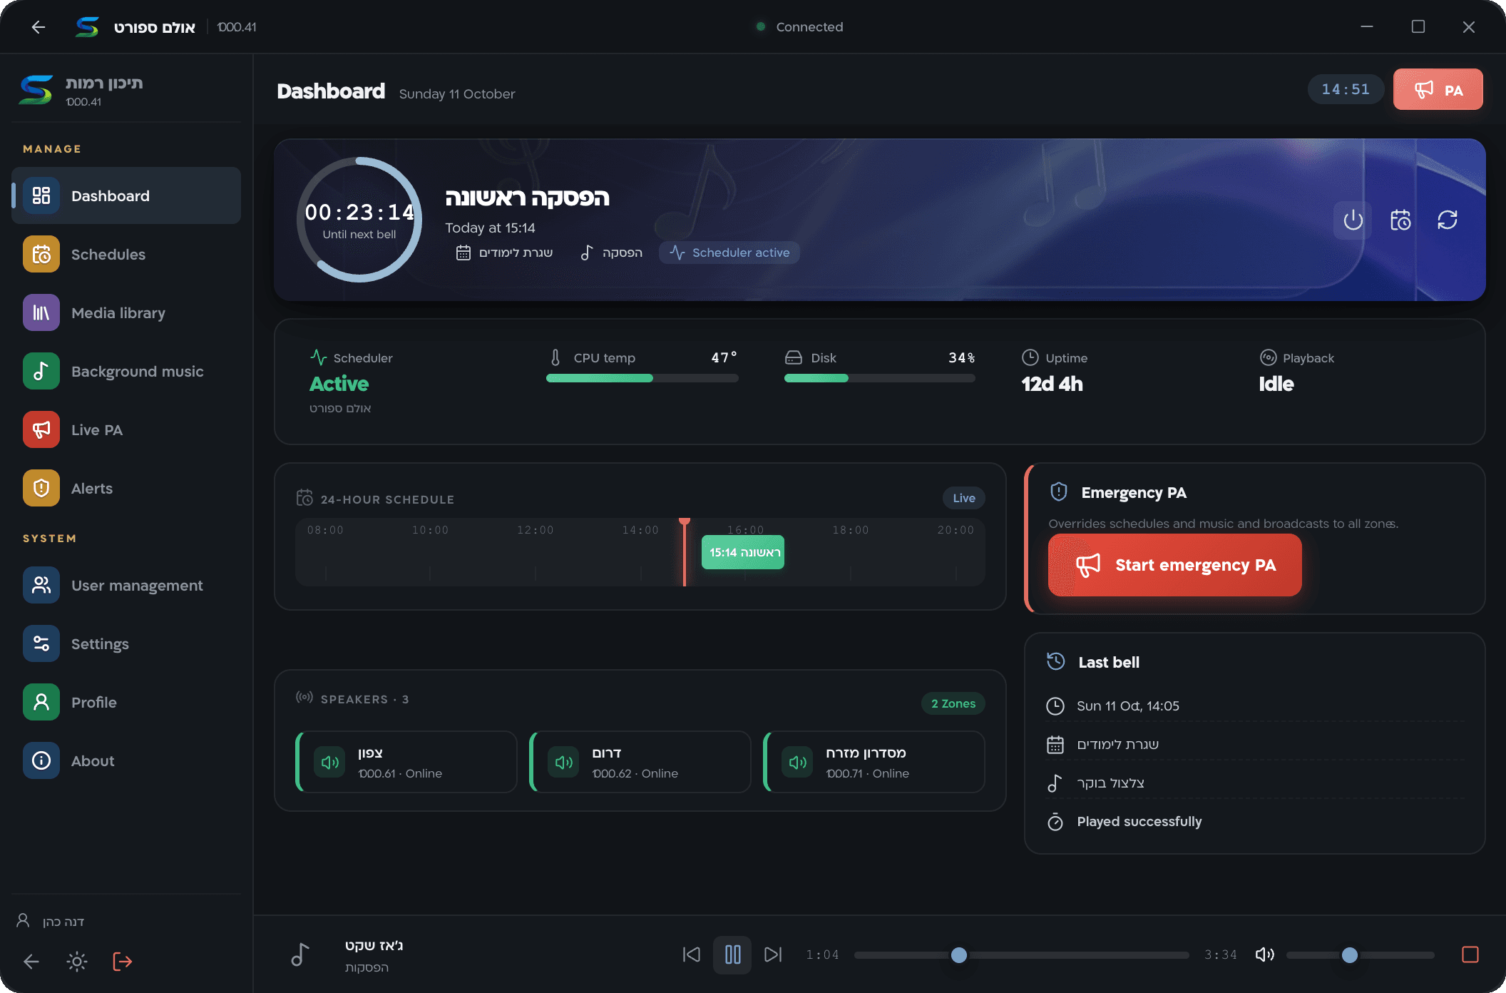This screenshot has width=1506, height=993.
Task: Skip to previous track
Action: pos(692,954)
